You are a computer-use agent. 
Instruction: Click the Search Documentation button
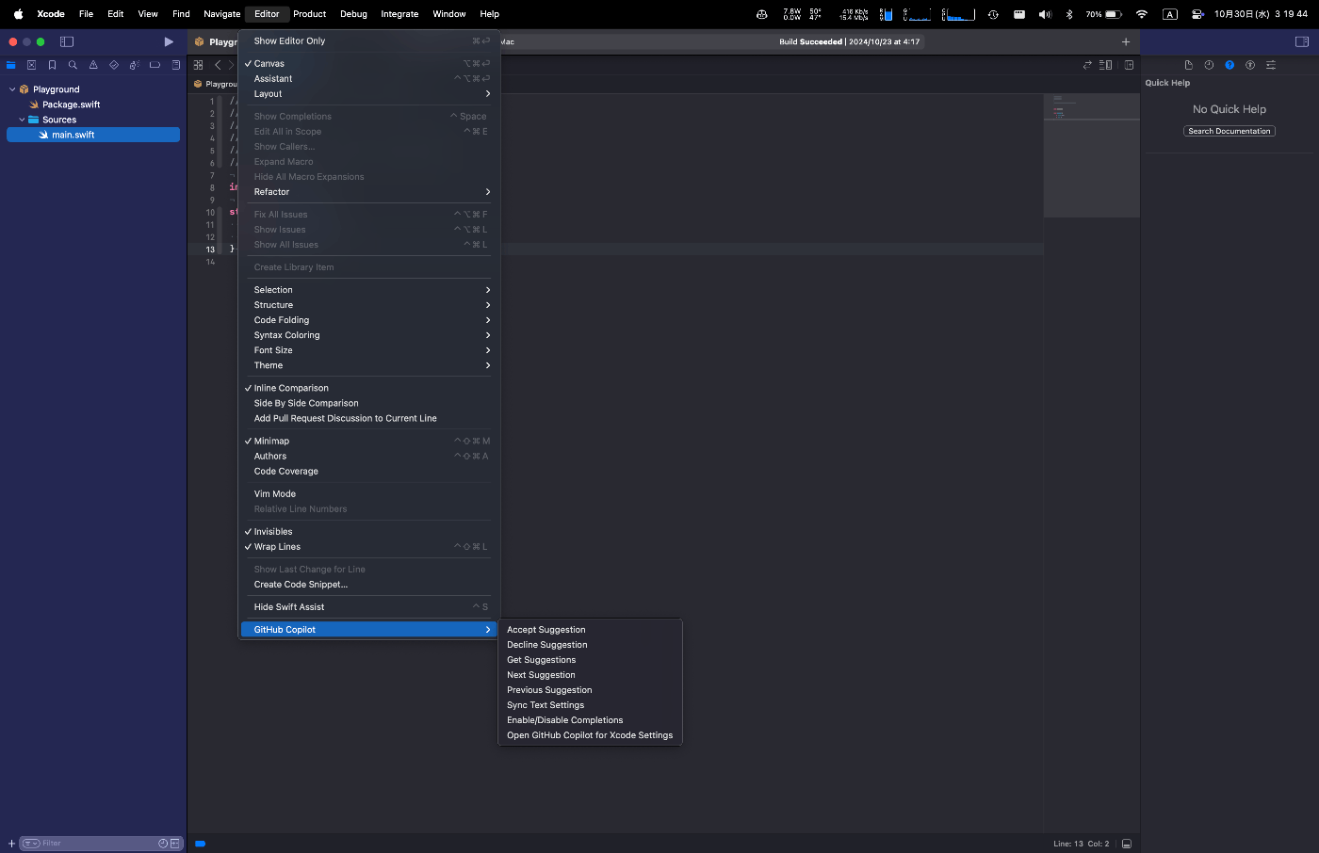1229,131
